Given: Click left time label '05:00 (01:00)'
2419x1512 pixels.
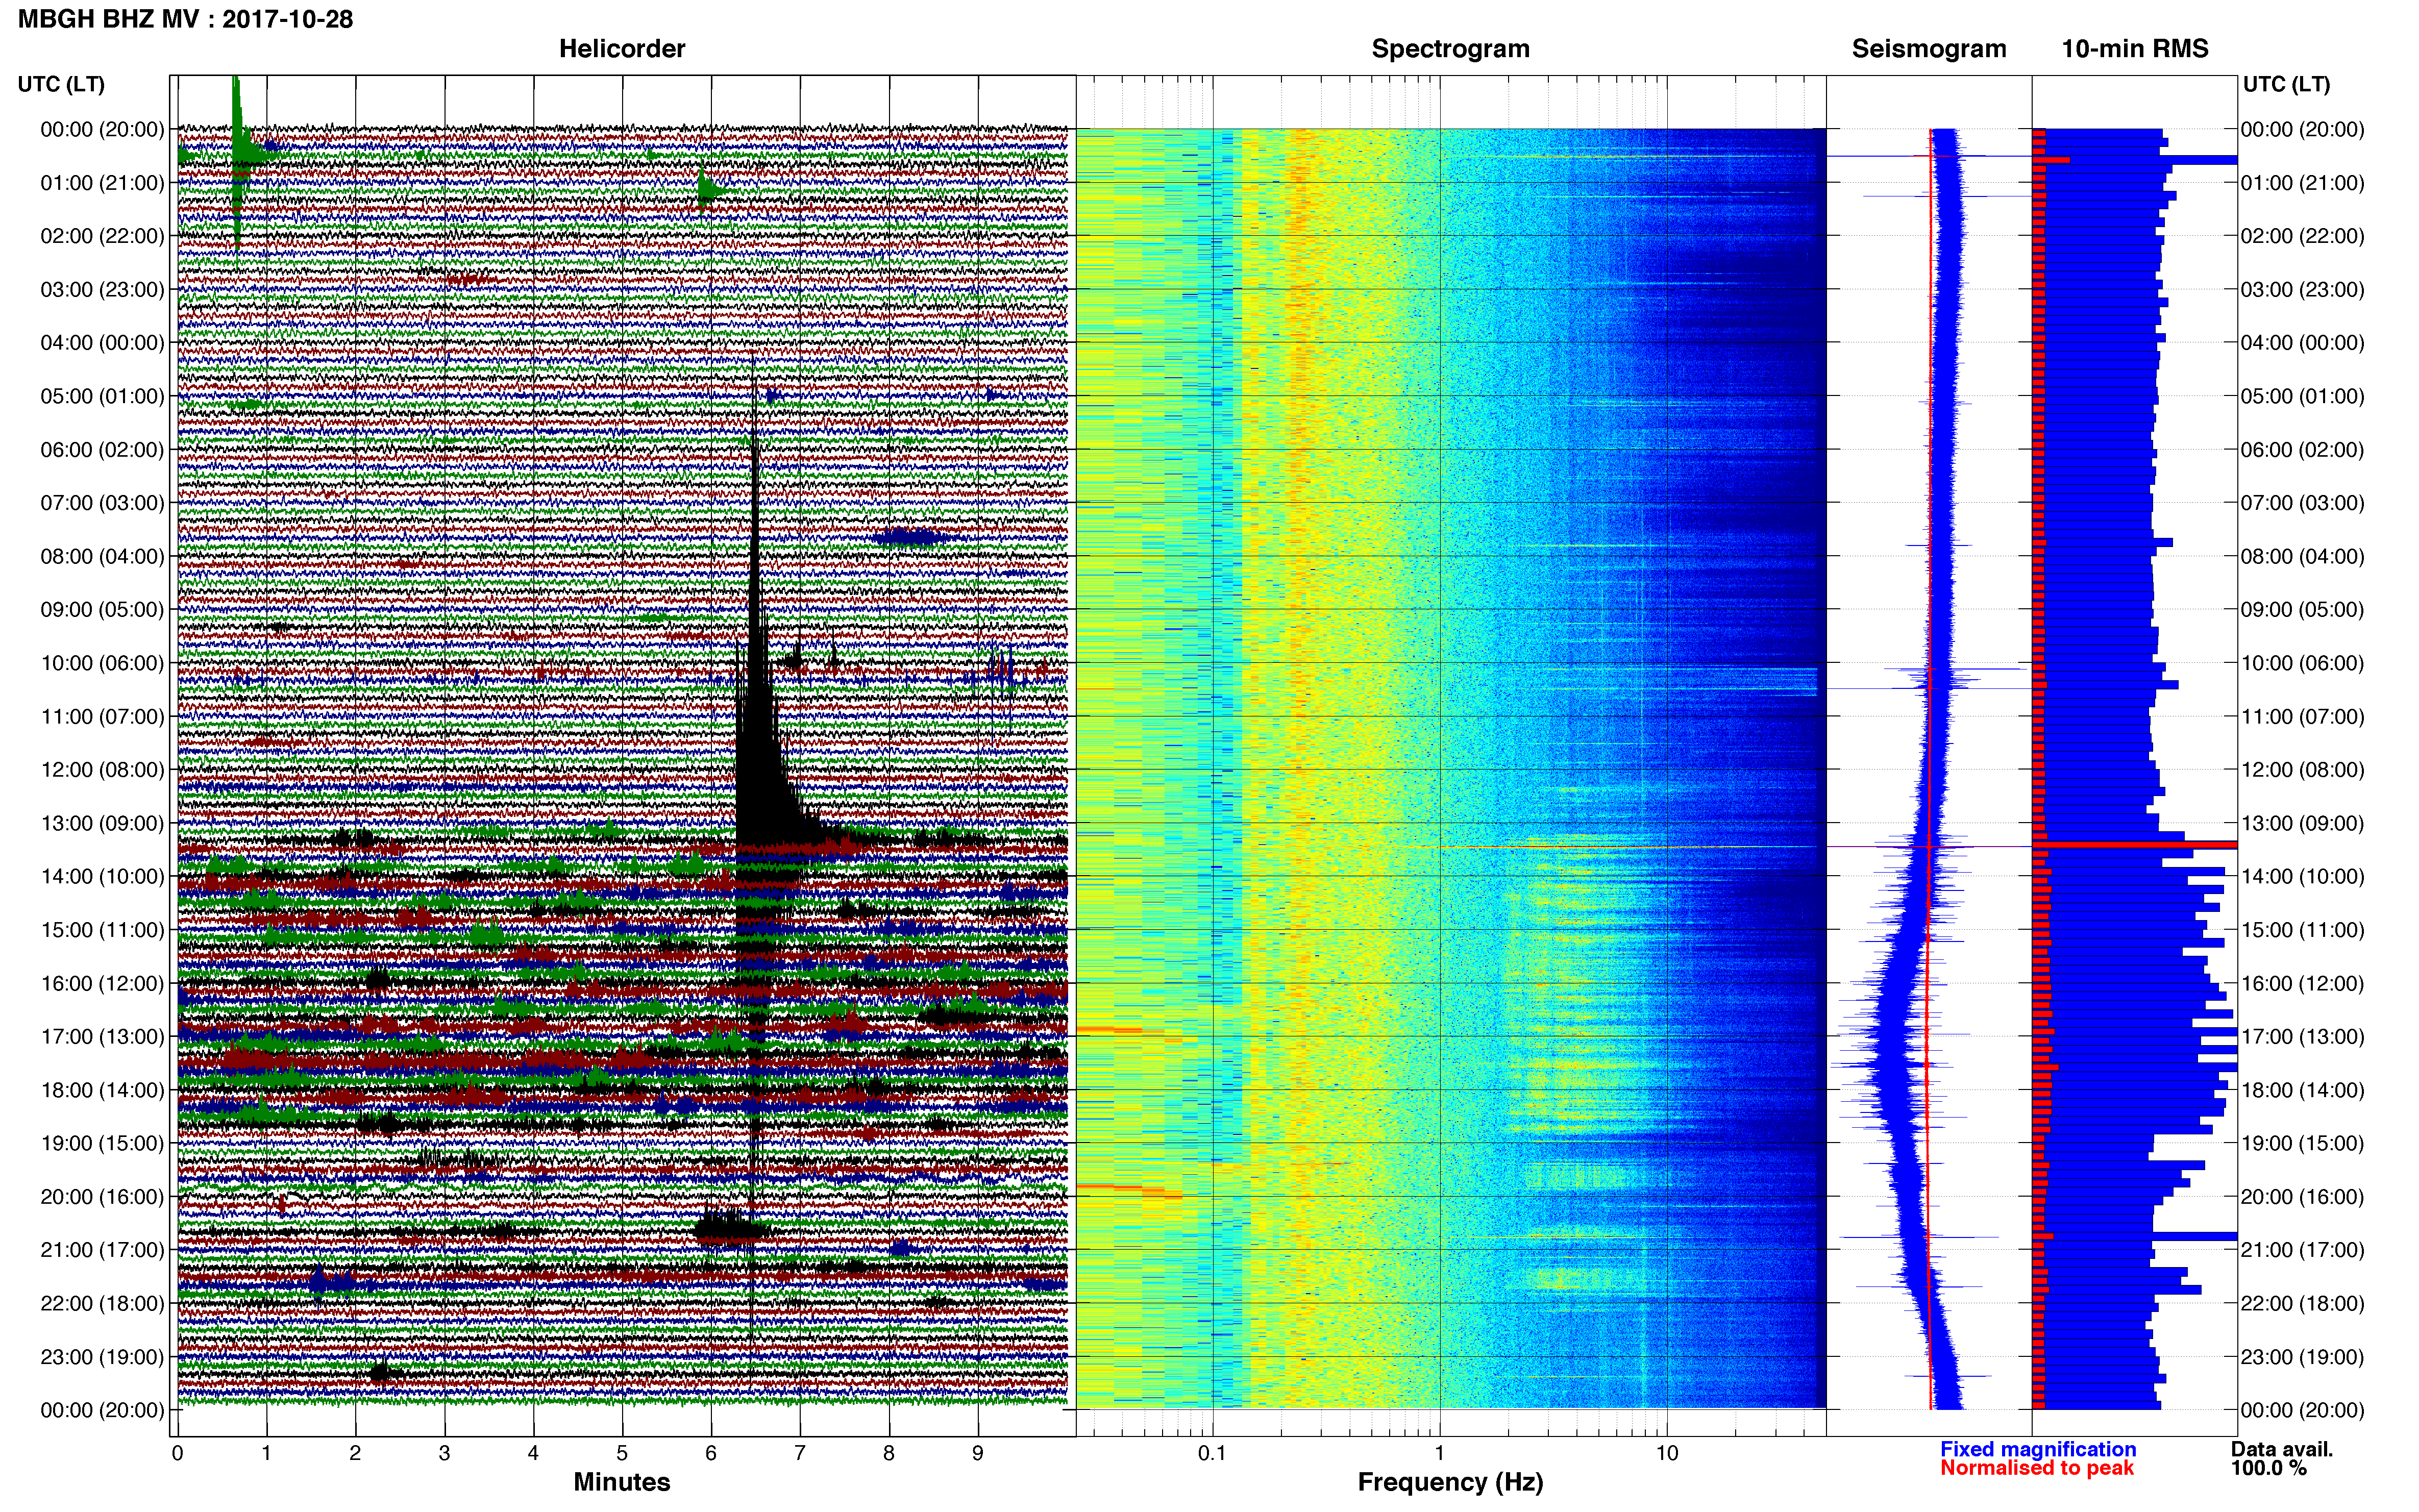Looking at the screenshot, I should click(x=102, y=396).
